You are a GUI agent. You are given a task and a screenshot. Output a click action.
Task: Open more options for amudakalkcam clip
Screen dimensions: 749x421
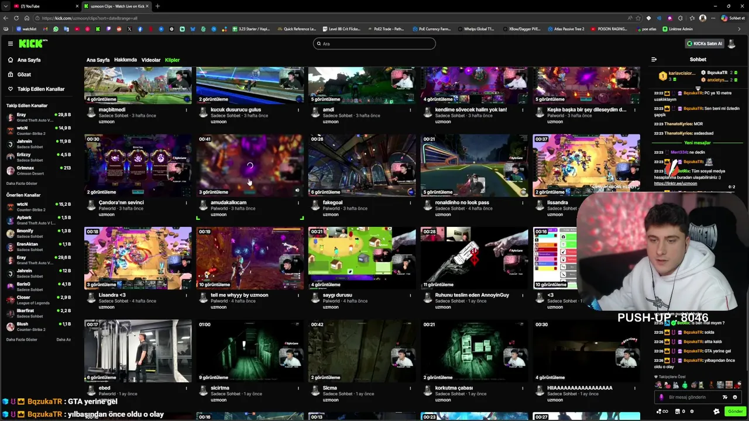pyautogui.click(x=298, y=202)
